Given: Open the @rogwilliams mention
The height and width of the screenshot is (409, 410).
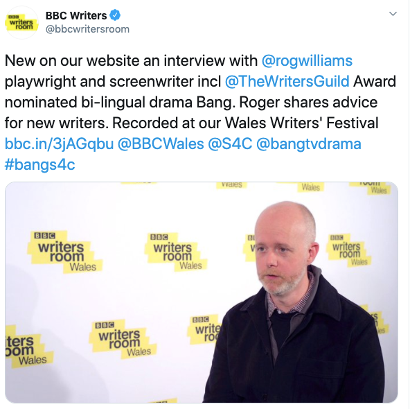Looking at the screenshot, I should point(307,61).
